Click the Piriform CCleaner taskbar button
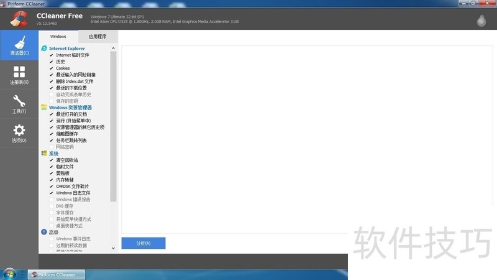Image resolution: width=497 pixels, height=280 pixels. click(x=57, y=274)
